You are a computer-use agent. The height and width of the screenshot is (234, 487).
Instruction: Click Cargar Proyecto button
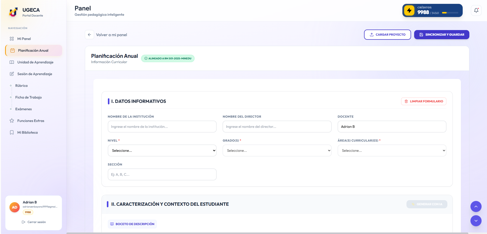[387, 35]
